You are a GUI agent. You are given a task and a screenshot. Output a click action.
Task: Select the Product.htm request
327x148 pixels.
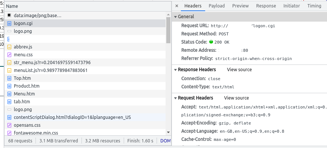coord(85,86)
